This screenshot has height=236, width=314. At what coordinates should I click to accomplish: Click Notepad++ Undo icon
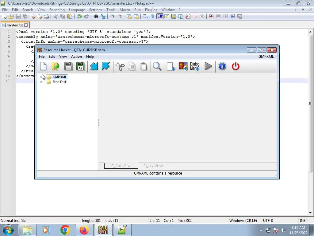pos(79,17)
